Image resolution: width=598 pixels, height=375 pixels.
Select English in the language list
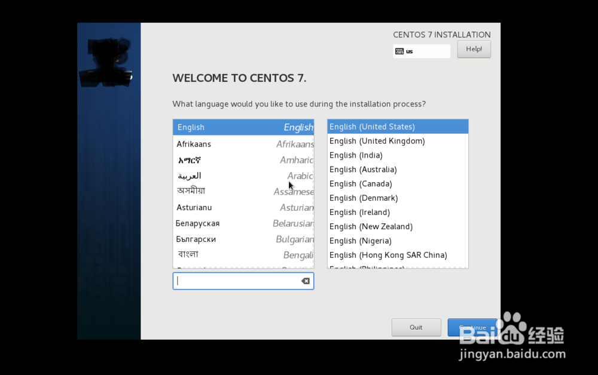coord(243,127)
